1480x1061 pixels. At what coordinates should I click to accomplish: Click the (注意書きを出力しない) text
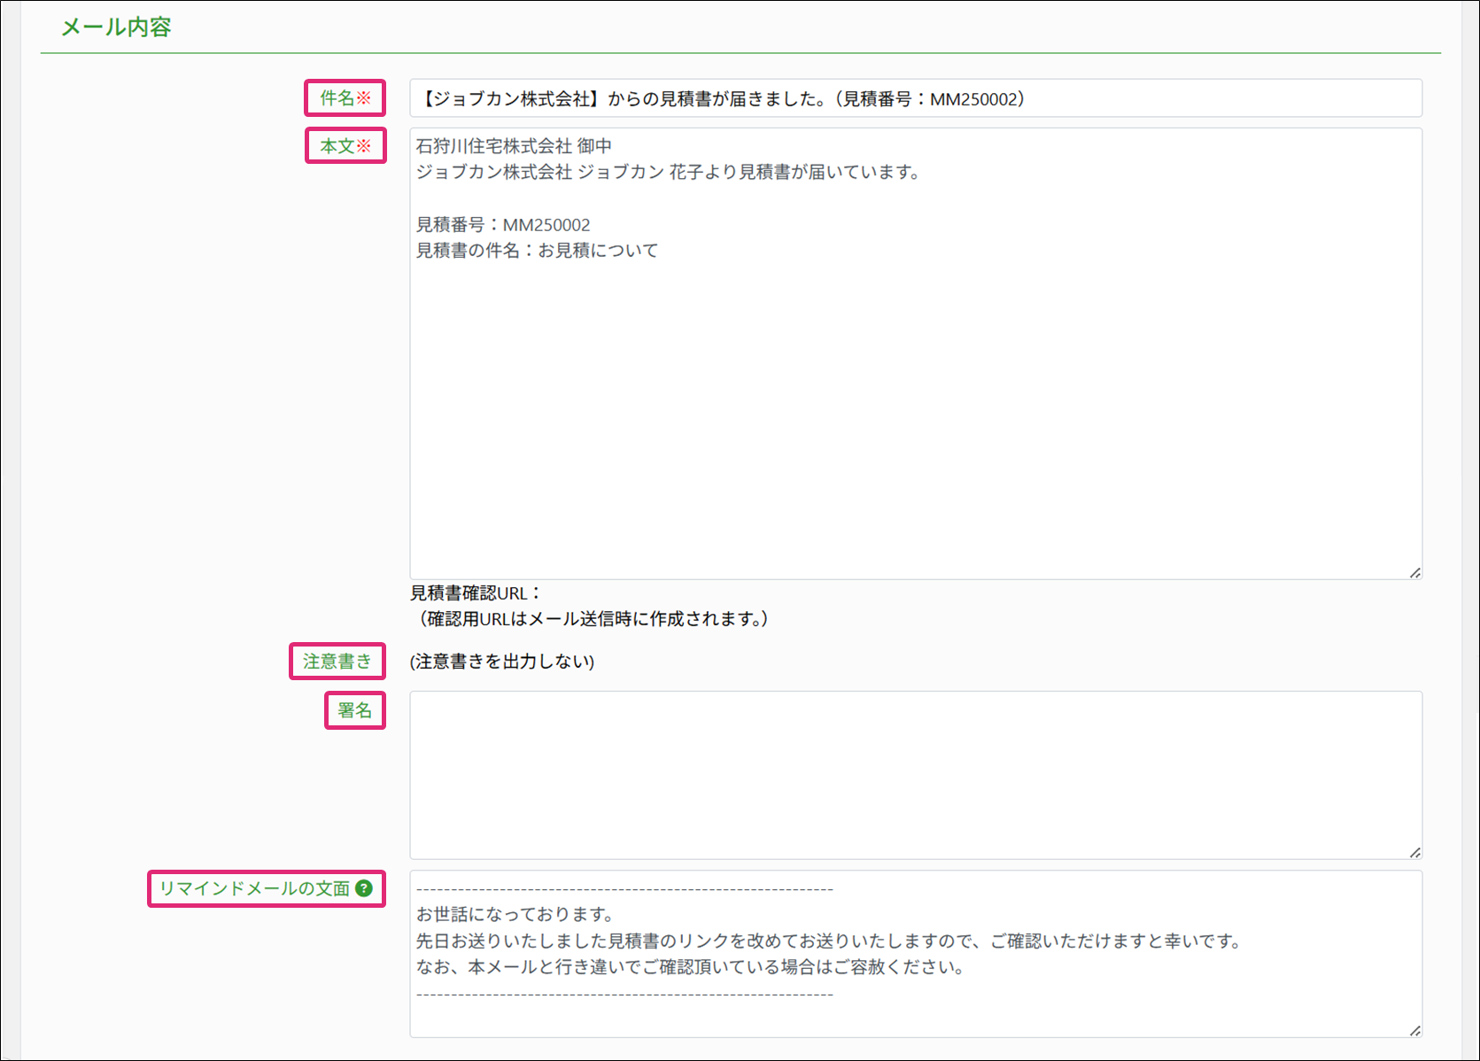click(502, 662)
